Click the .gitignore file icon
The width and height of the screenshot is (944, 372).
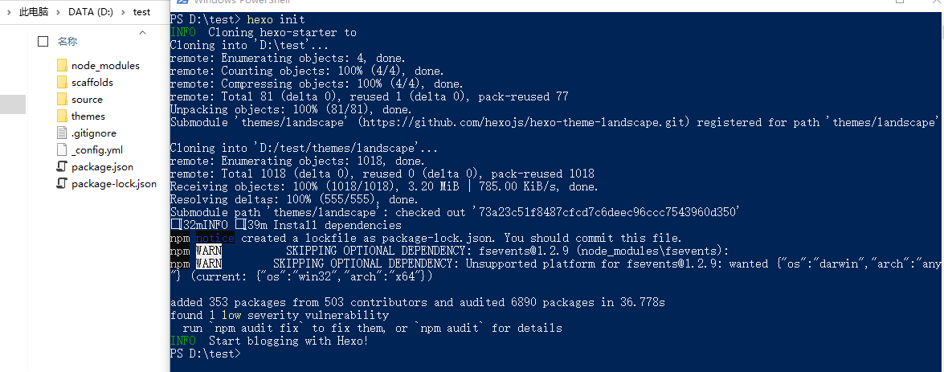pyautogui.click(x=61, y=133)
